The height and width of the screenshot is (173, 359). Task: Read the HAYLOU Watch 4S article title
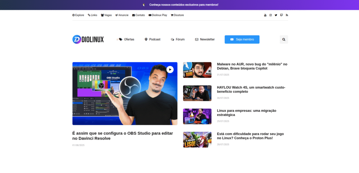tap(251, 89)
